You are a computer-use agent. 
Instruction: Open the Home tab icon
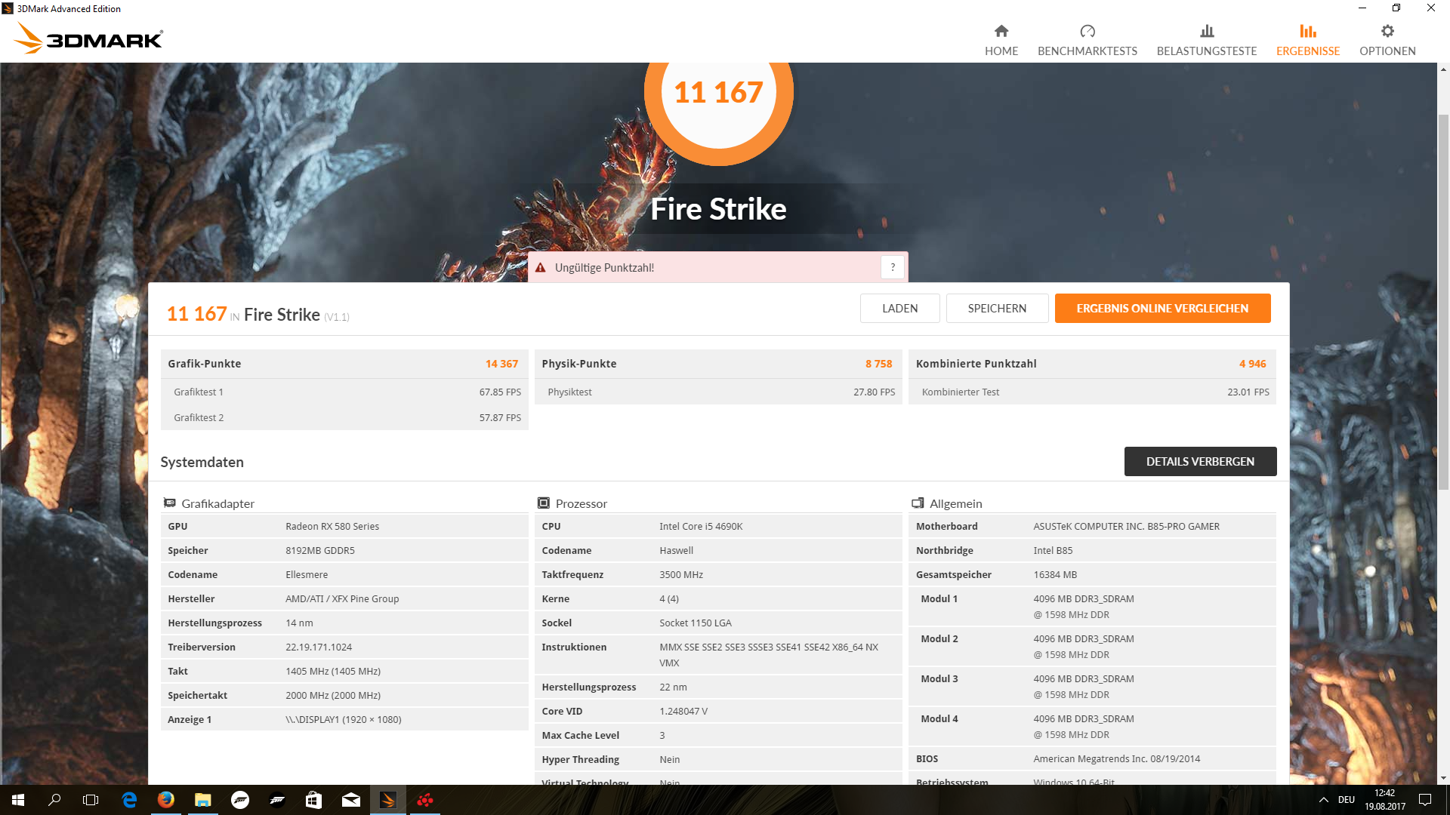pyautogui.click(x=1001, y=31)
